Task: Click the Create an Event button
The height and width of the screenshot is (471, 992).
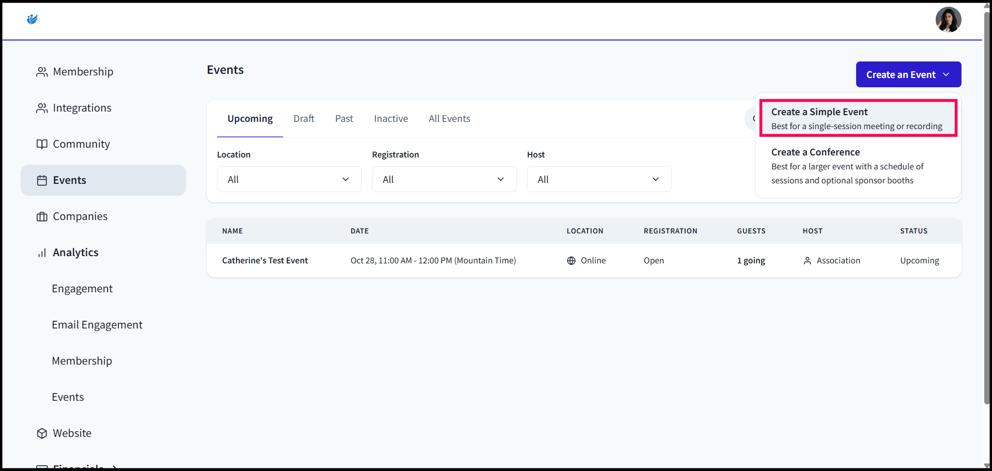Action: (x=908, y=74)
